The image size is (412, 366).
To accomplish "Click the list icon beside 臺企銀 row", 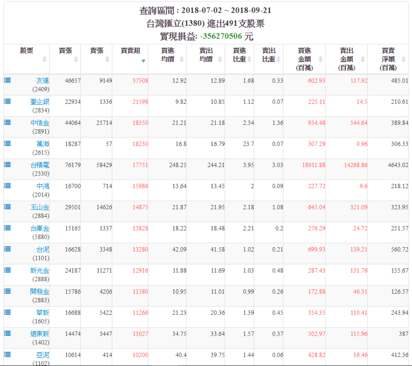I will tap(7, 101).
